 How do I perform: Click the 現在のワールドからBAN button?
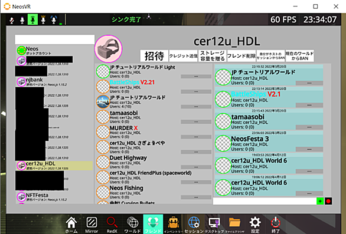(300, 56)
